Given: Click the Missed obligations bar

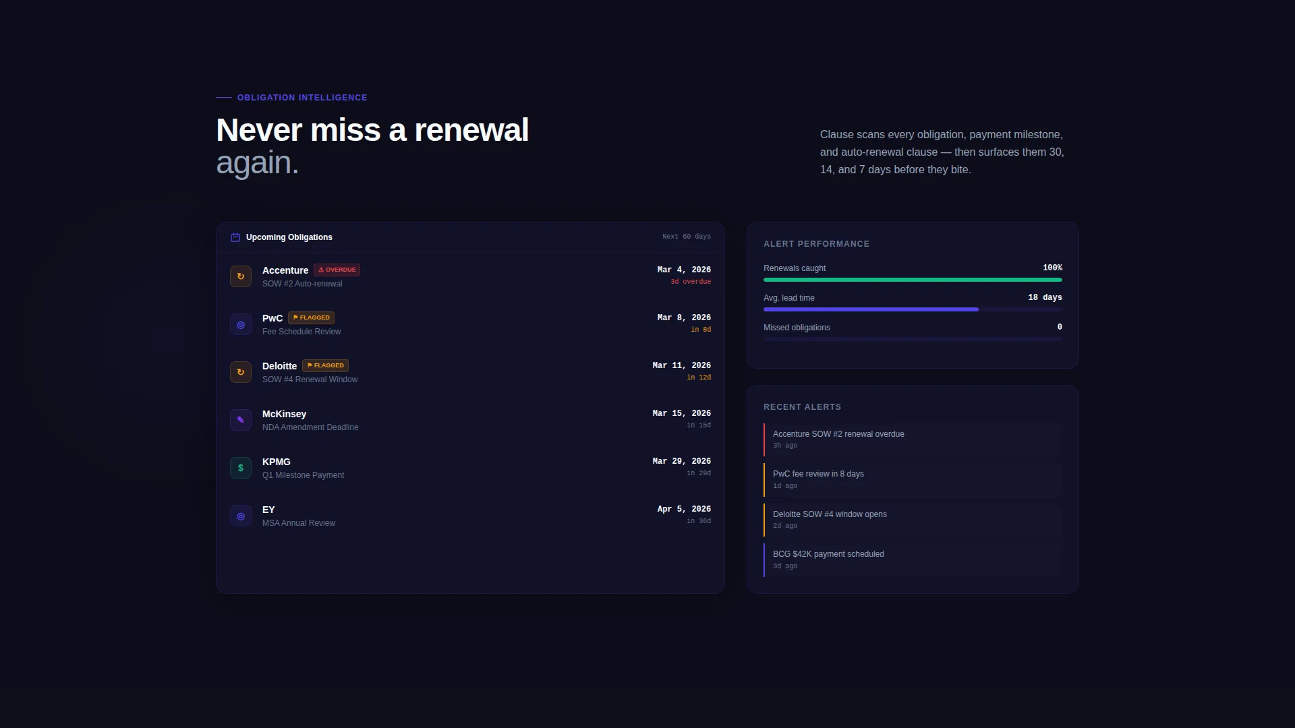Looking at the screenshot, I should point(913,339).
